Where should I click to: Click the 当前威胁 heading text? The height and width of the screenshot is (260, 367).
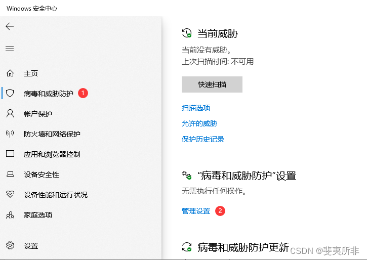(218, 33)
